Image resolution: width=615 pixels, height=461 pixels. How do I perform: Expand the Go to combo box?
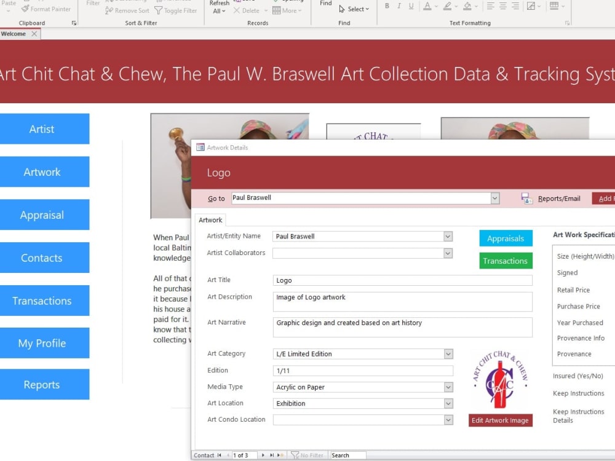(x=495, y=198)
